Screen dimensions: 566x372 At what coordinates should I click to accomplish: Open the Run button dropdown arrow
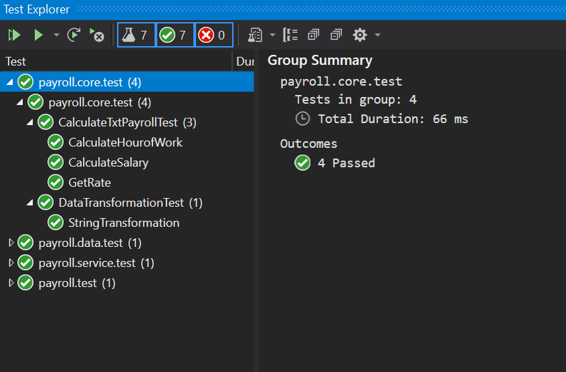coord(56,35)
